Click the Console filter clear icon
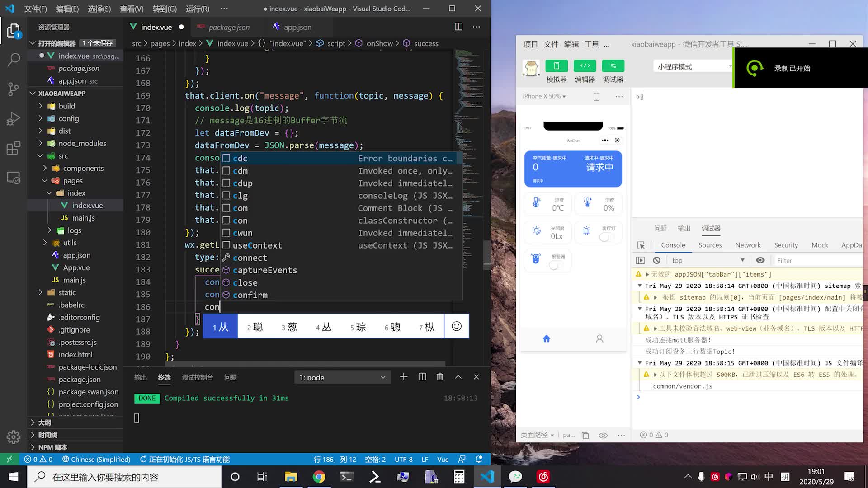The image size is (868, 488). (x=656, y=260)
